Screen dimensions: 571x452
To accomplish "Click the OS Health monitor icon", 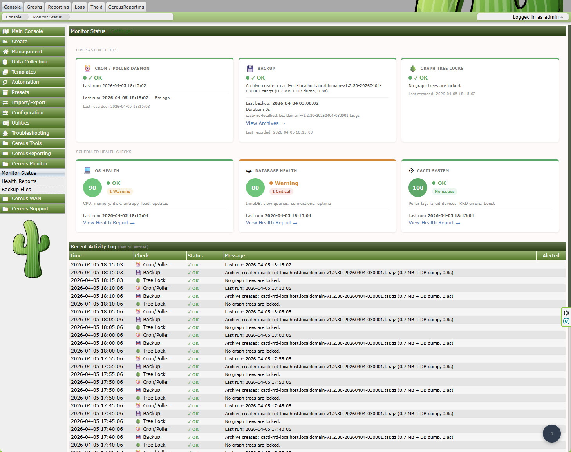I will (x=87, y=170).
